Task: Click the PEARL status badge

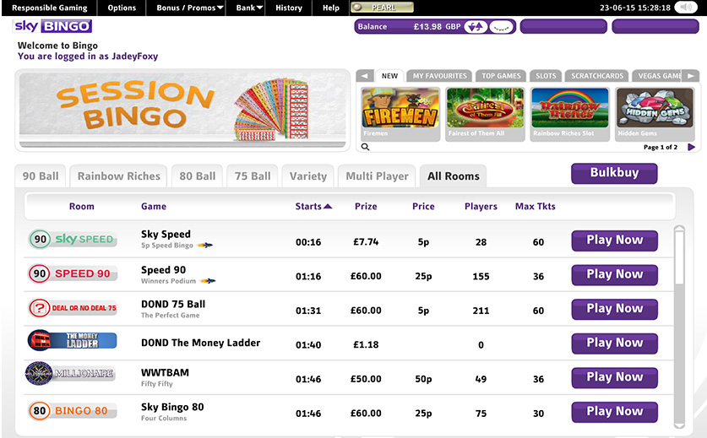Action: tap(383, 8)
